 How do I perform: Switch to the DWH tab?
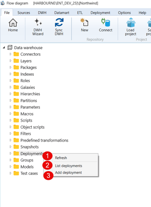click(42, 13)
